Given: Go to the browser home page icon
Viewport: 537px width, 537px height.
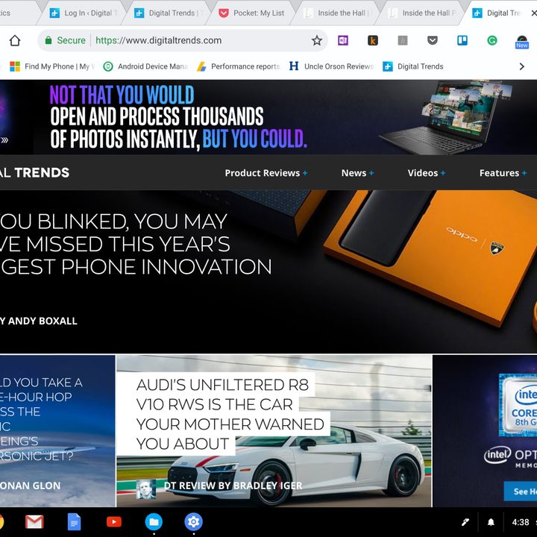Looking at the screenshot, I should coord(15,40).
